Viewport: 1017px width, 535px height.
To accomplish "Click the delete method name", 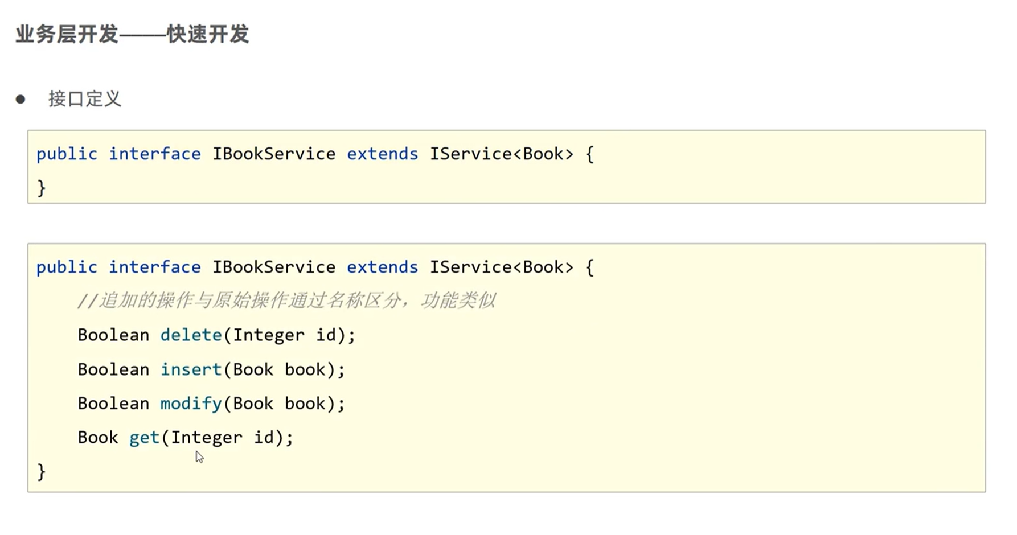I will 191,335.
